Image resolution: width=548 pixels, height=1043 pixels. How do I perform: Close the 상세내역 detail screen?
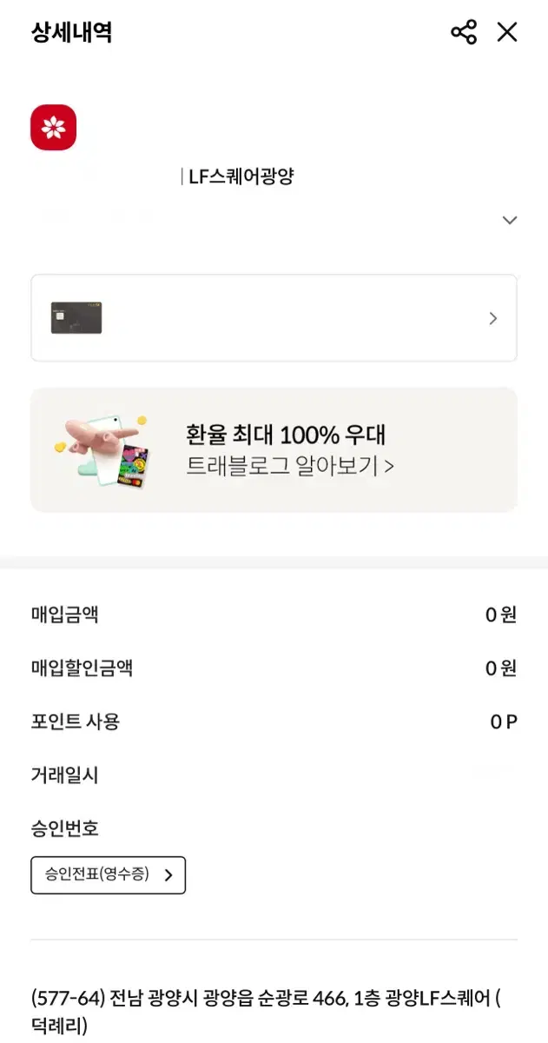point(507,33)
